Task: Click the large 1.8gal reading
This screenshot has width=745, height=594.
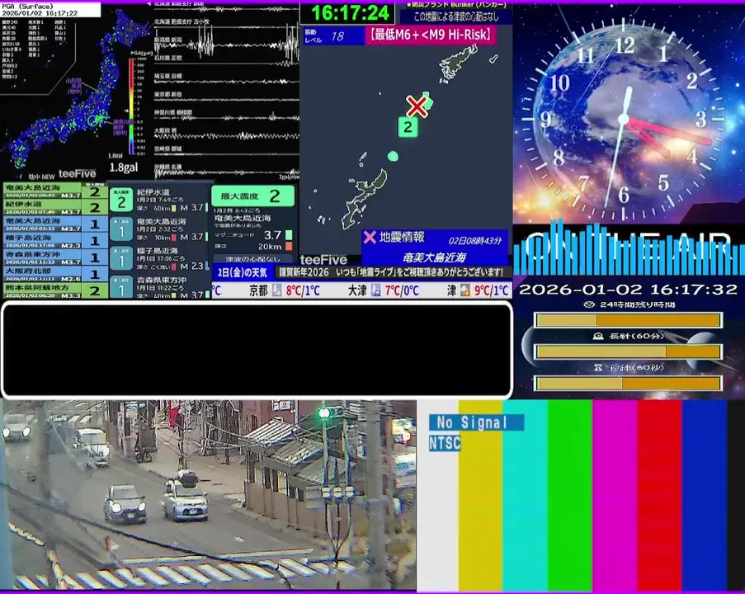Action: click(x=124, y=167)
